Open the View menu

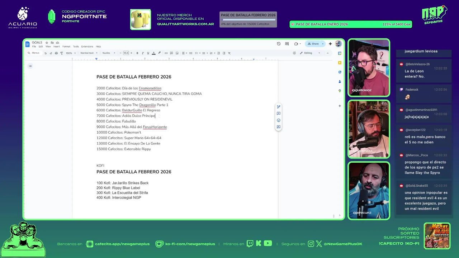click(x=48, y=47)
